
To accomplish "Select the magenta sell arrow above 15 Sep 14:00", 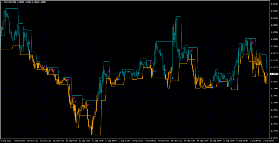I will pyautogui.click(x=252, y=42).
